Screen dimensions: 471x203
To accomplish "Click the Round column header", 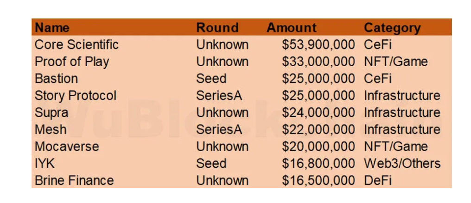I will (217, 28).
